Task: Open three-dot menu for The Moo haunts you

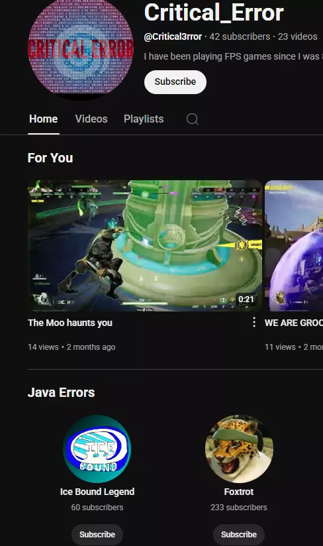Action: [x=254, y=322]
